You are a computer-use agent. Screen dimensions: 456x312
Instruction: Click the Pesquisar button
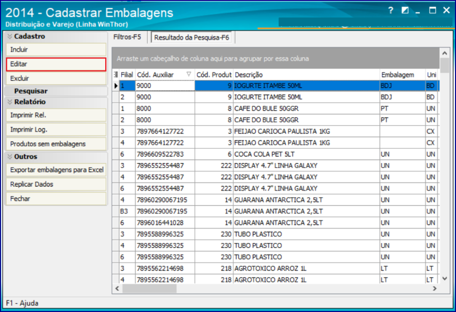[56, 91]
